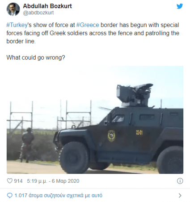Open the tweet info icon
The height and width of the screenshot is (202, 190).
180,181
